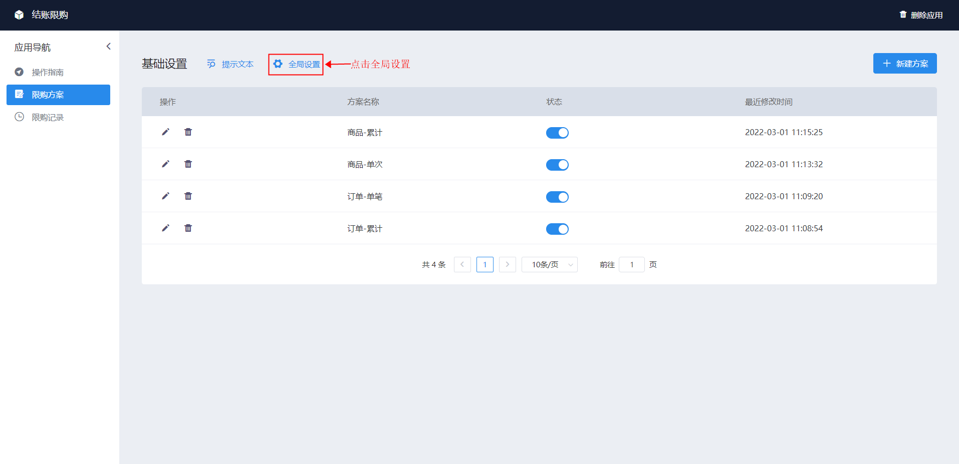This screenshot has width=959, height=464.
Task: Toggle status switch for 商品-单次
Action: [x=557, y=165]
